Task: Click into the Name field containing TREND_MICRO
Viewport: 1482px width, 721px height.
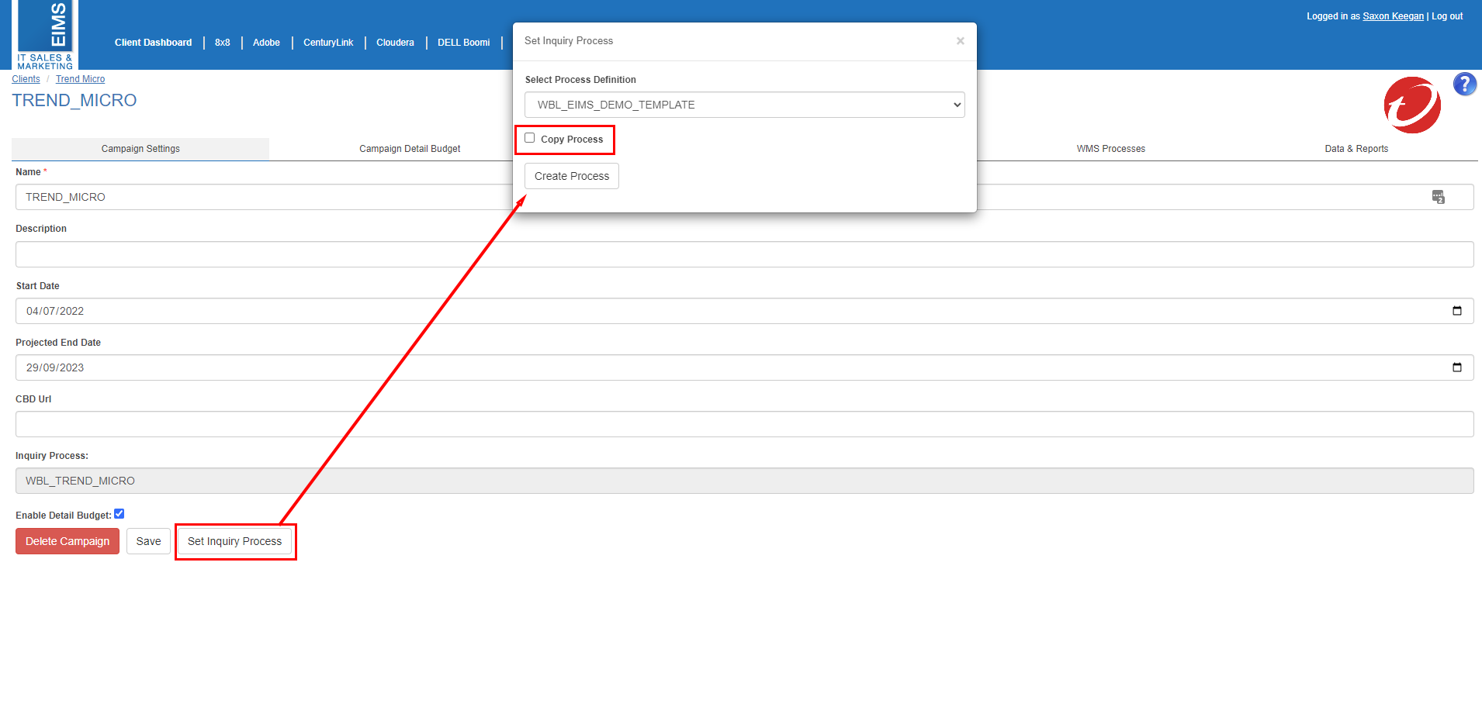Action: (x=744, y=197)
